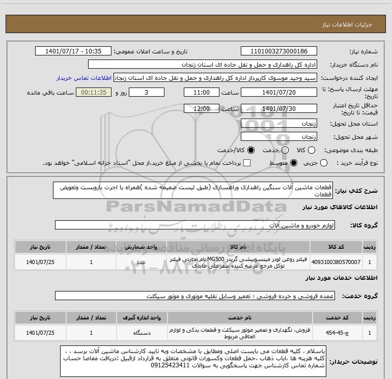Click the remaining days field showing 3
Image resolution: width=392 pixels, height=379 pixels.
(x=147, y=92)
